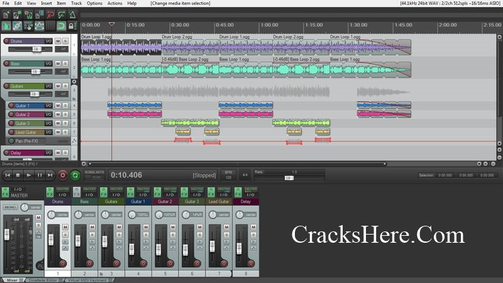Select the Mixer tab

14,280
